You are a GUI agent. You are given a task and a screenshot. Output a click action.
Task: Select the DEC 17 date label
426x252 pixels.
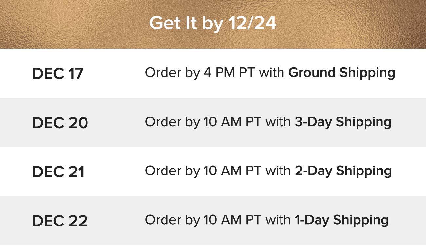[58, 74]
